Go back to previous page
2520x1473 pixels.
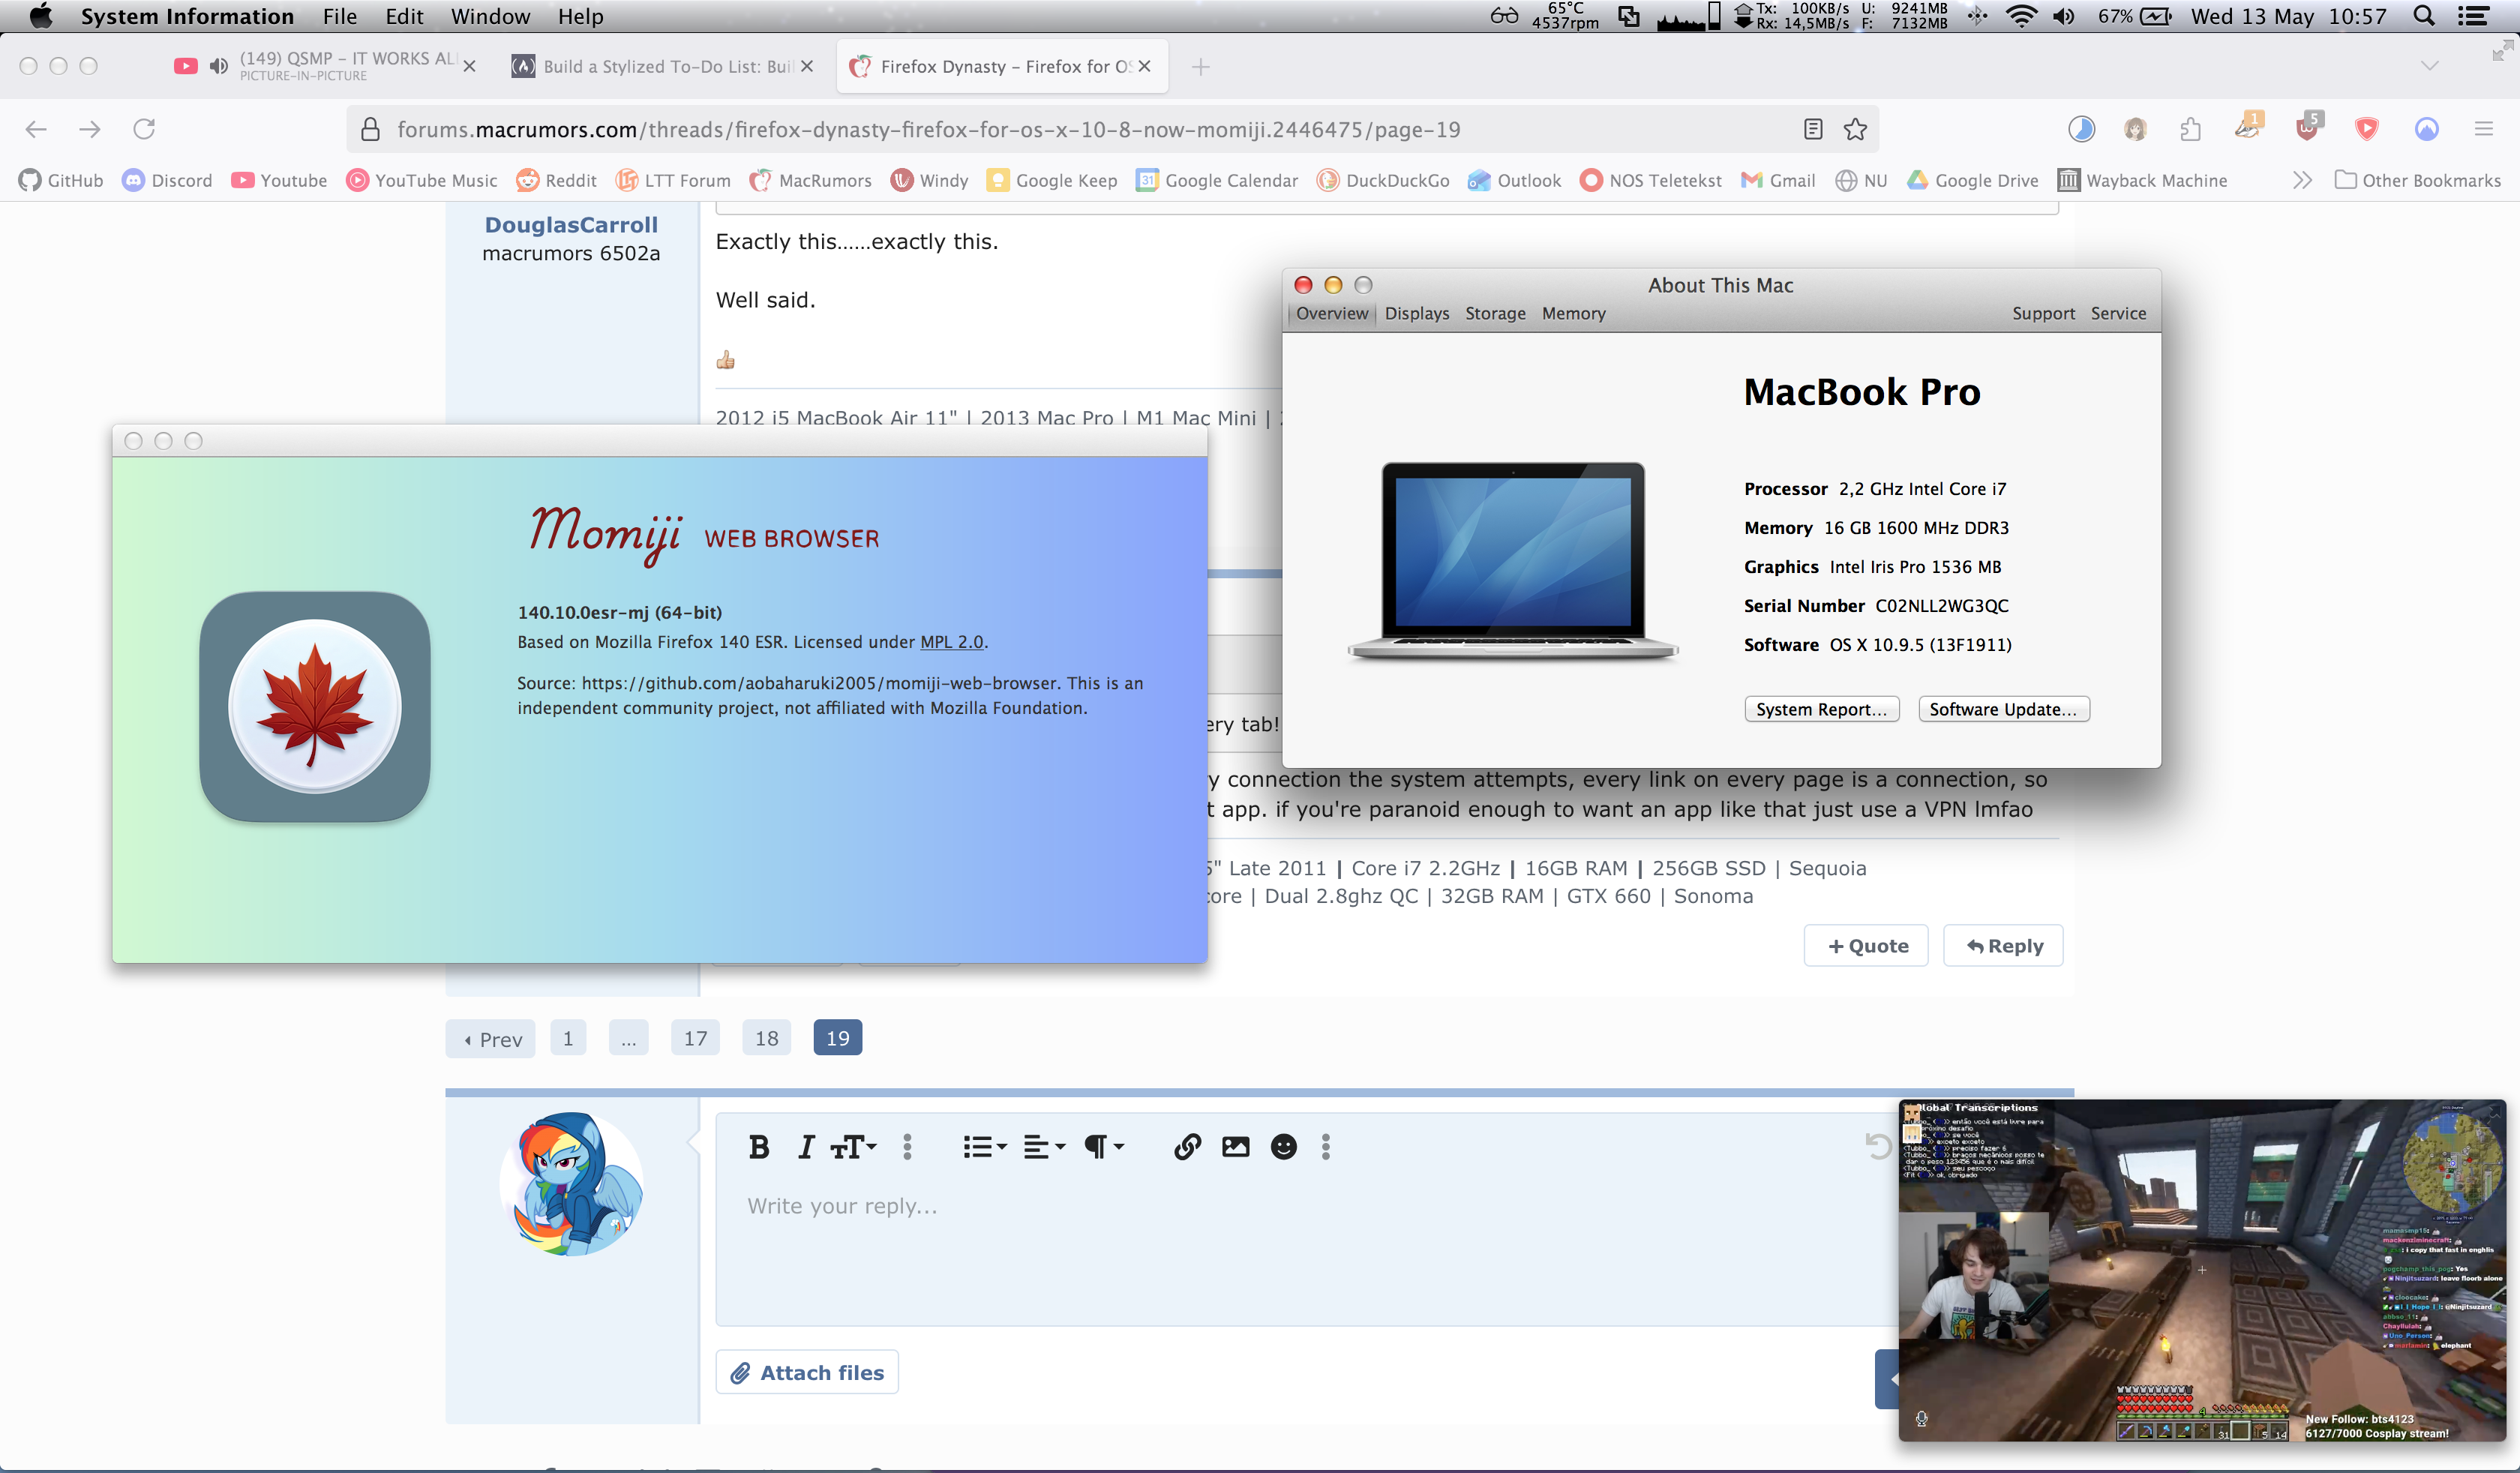click(36, 129)
